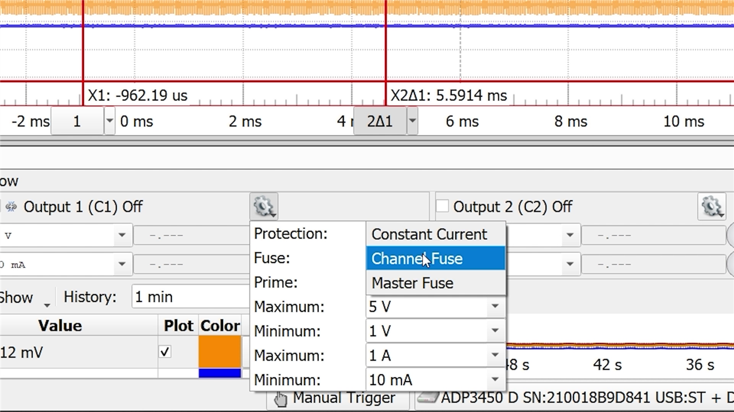Select Constant Current protection option
This screenshot has height=412, width=734.
pyautogui.click(x=436, y=234)
